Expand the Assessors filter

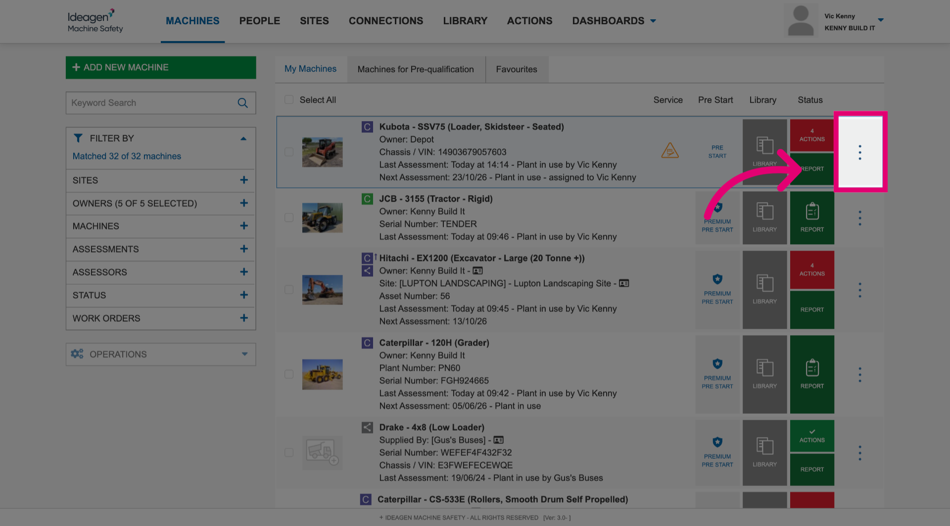(x=244, y=272)
